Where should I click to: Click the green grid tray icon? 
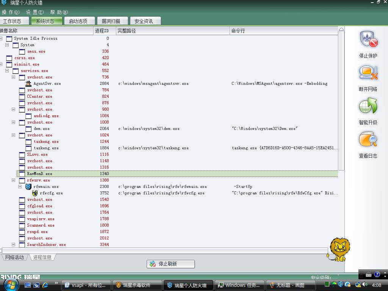[x=327, y=285]
